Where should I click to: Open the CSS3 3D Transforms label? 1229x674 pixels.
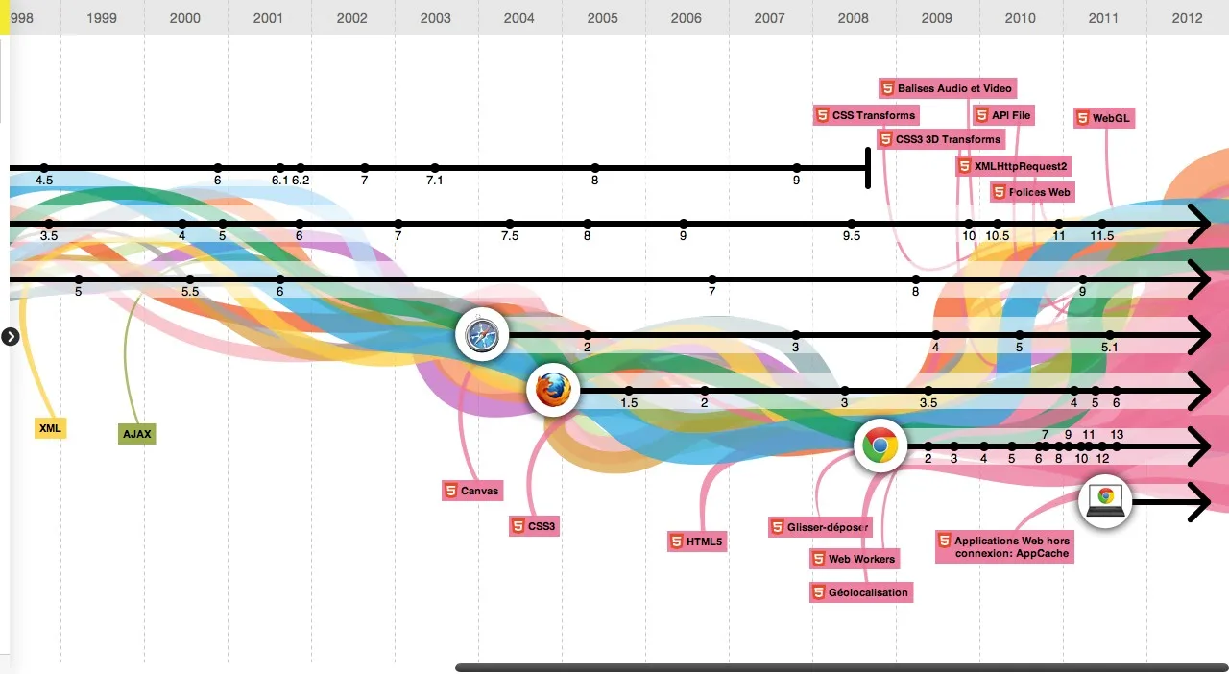pyautogui.click(x=941, y=139)
